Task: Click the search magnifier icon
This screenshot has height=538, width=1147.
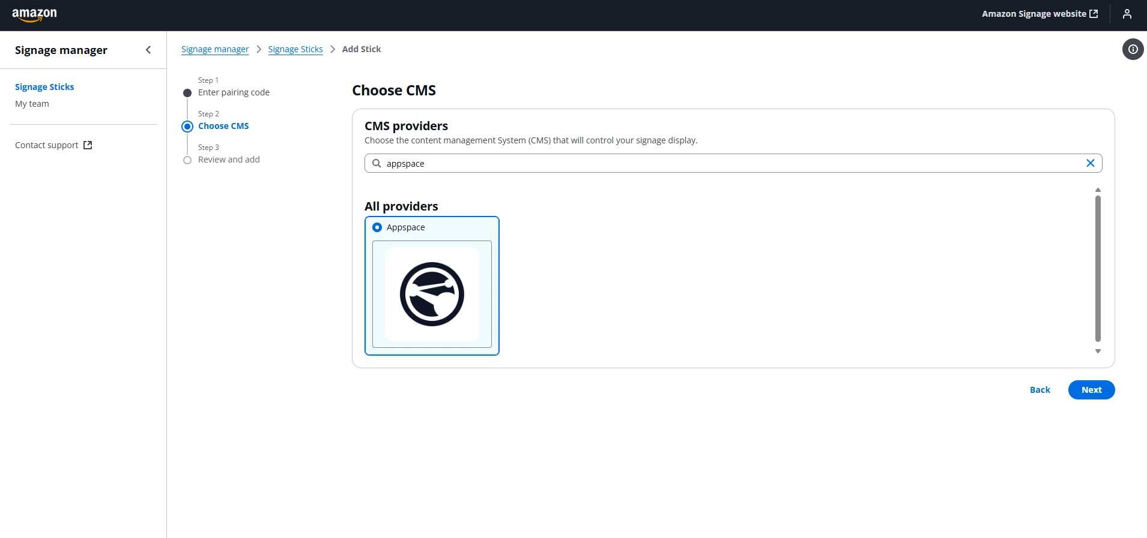Action: click(377, 163)
